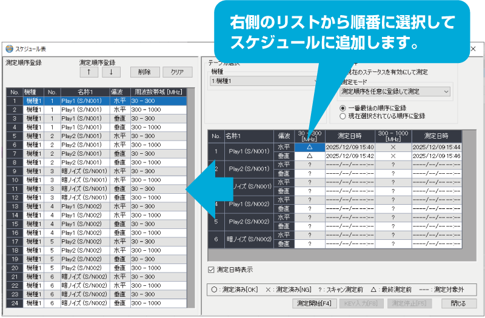Select schedule row 13 Play1 (S/N002) 水平

pos(96,207)
